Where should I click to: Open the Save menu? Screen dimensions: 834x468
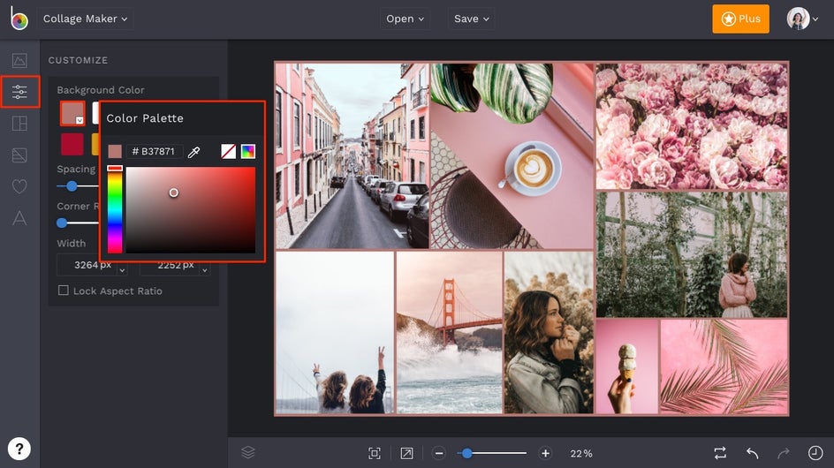[x=471, y=19]
